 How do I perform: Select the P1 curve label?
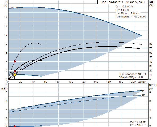tap(144, 91)
